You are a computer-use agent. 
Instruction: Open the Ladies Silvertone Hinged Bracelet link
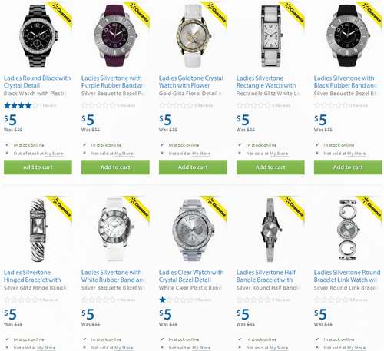pyautogui.click(x=32, y=276)
